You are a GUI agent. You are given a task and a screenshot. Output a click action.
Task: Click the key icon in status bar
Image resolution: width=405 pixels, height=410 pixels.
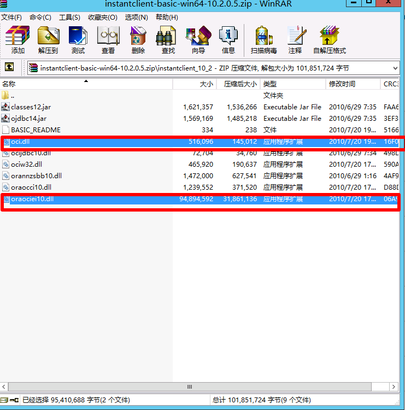(14, 400)
